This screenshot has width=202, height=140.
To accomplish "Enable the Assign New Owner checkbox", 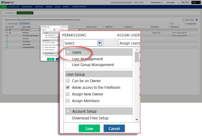I will tap(68, 94).
